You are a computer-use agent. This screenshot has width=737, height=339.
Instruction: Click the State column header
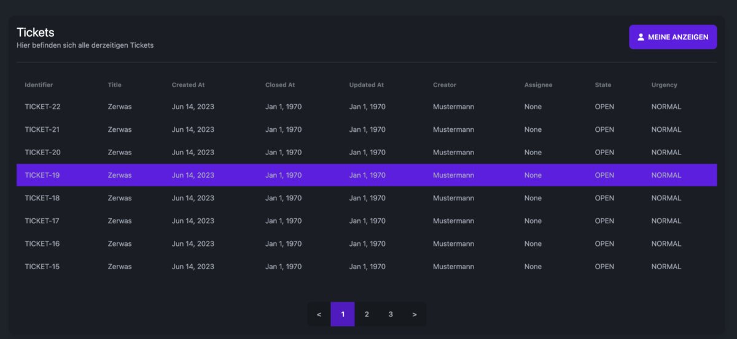coord(603,85)
